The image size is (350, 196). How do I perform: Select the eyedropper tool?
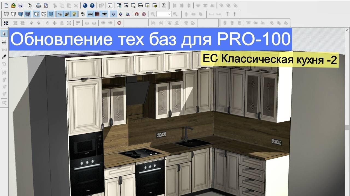[4, 57]
